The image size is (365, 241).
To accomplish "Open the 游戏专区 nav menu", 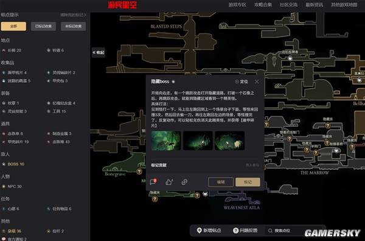I will pos(237,5).
